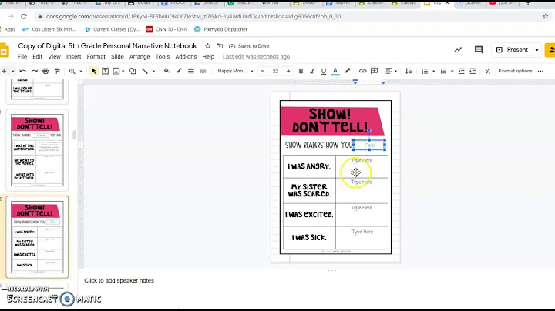Increase the indent
555x311 pixels.
click(473, 71)
